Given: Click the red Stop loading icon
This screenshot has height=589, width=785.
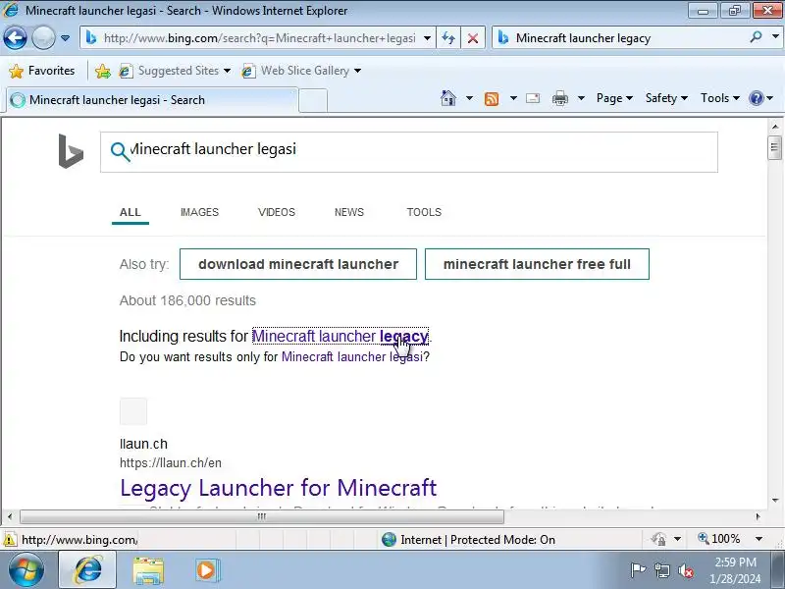Looking at the screenshot, I should click(x=472, y=38).
